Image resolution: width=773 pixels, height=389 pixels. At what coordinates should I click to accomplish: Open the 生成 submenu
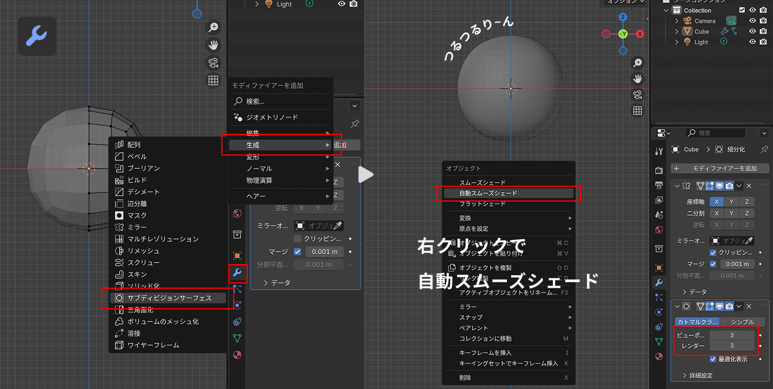pos(281,144)
